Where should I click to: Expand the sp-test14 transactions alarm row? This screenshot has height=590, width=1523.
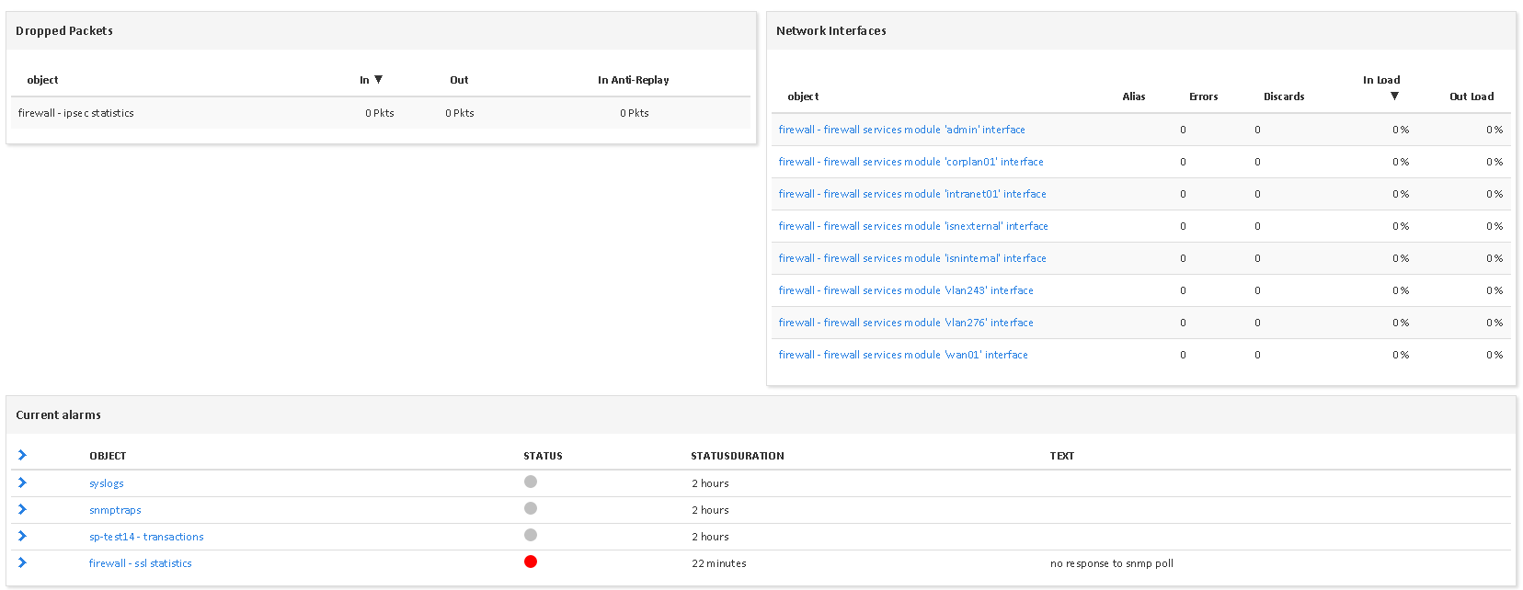(x=22, y=536)
